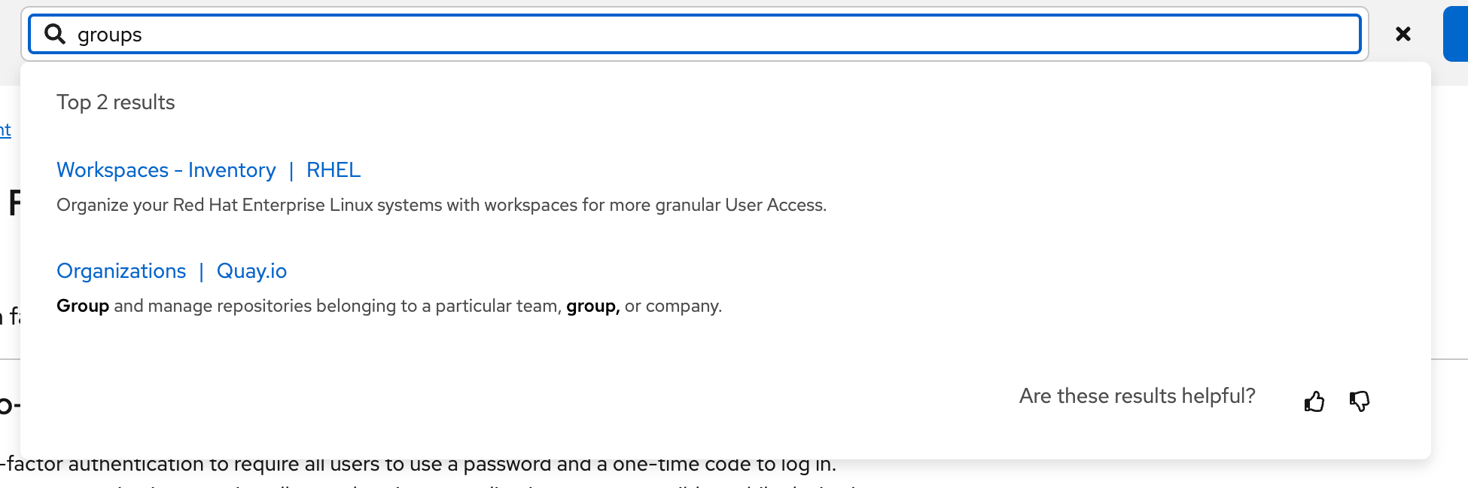Click the Red Hat Enterprise Linux workspaces description

[441, 205]
